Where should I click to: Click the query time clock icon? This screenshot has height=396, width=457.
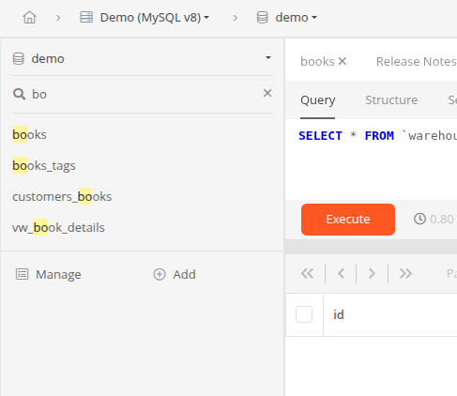point(419,219)
